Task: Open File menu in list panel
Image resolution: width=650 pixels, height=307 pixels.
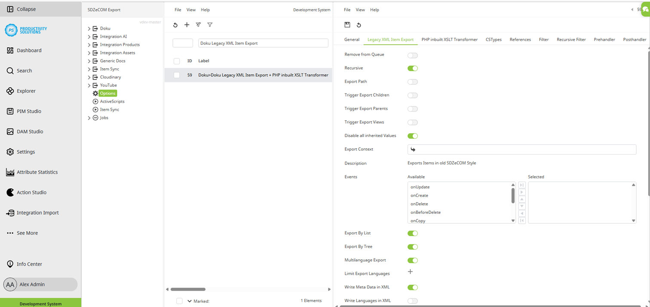Action: point(178,10)
